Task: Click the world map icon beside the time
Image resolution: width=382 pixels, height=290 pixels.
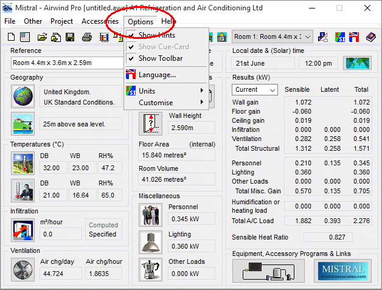Action: [357, 63]
